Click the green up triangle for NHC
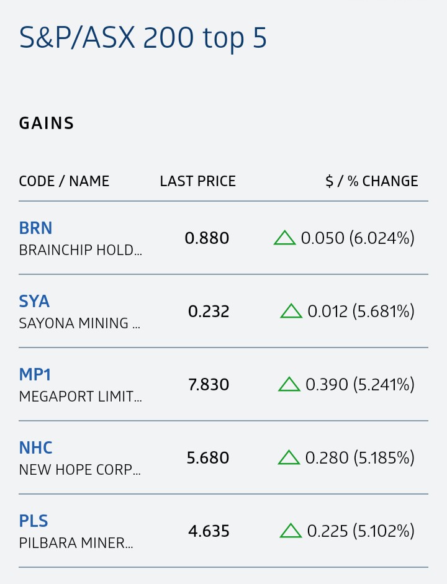447x584 pixels. tap(289, 457)
